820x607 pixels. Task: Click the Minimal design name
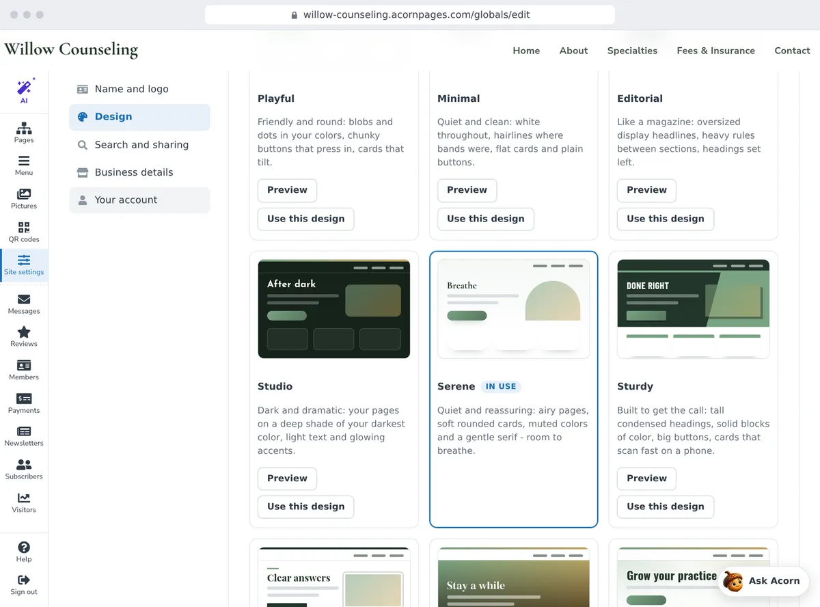pos(459,98)
